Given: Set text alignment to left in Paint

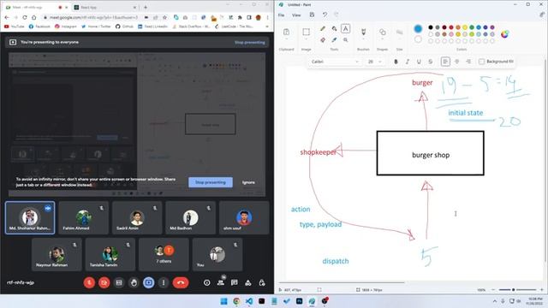Looking at the screenshot, I should [x=445, y=62].
